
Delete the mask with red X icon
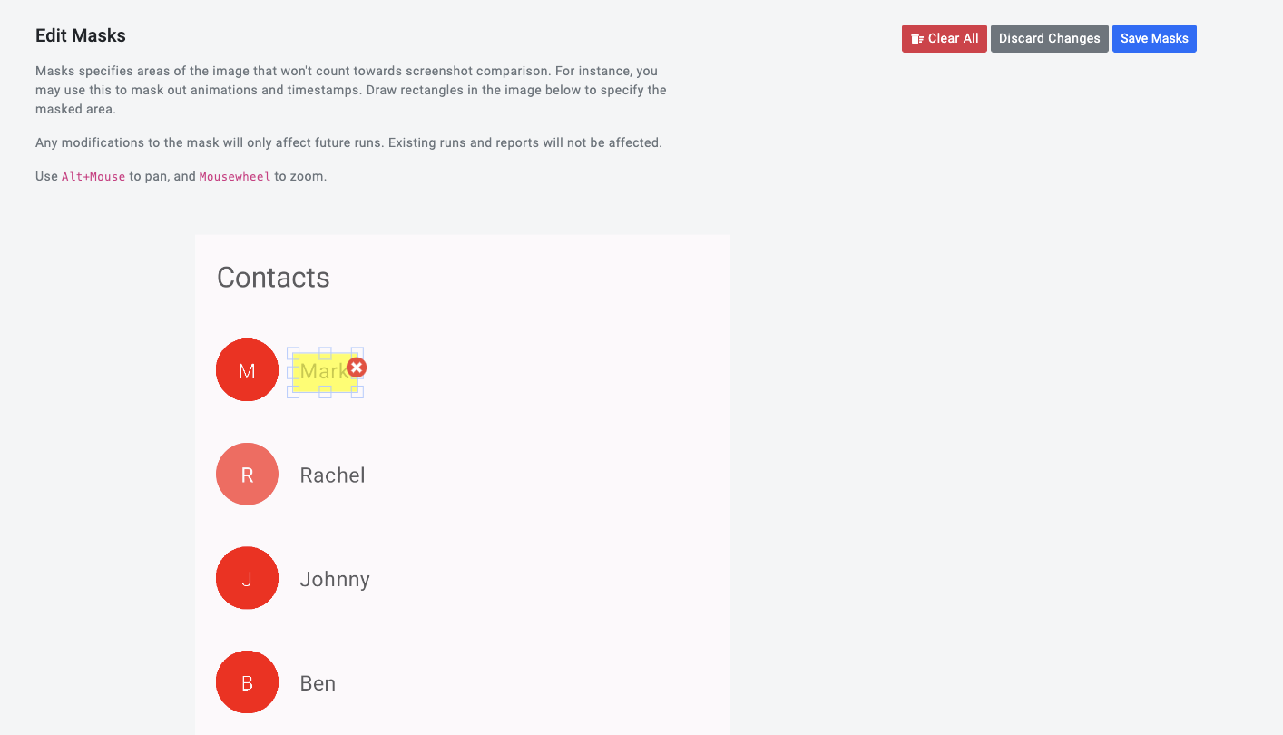[x=357, y=367]
